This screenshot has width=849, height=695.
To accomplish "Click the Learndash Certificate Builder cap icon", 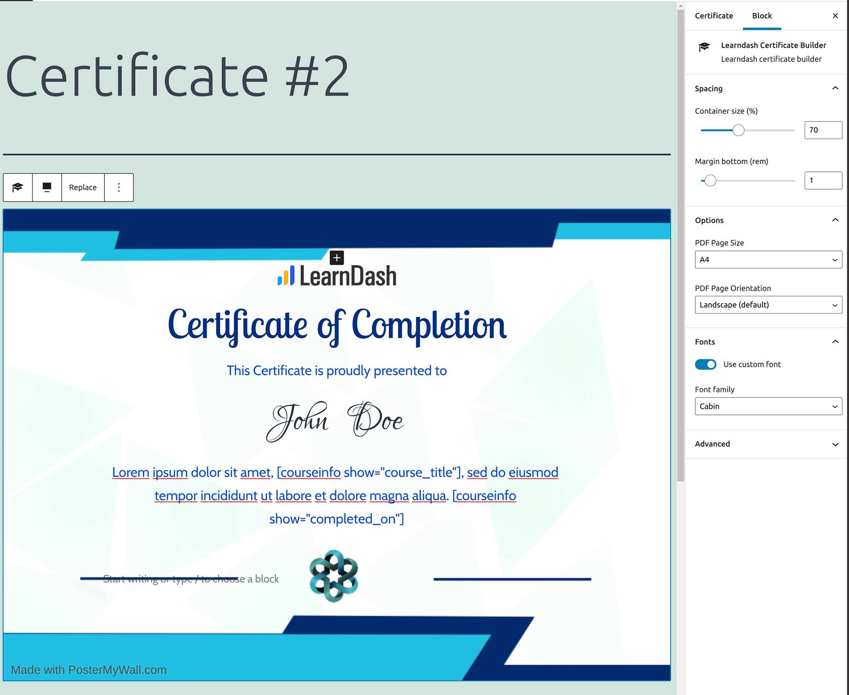I will 704,47.
